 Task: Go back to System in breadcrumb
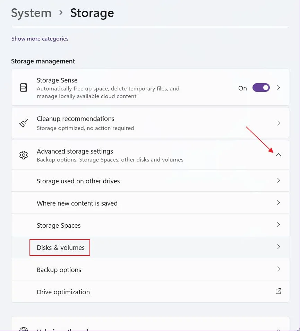coord(31,13)
